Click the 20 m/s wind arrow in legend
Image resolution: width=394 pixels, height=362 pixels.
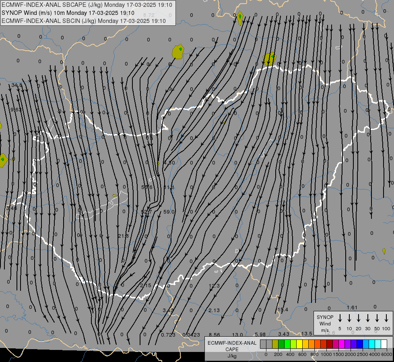coord(358,318)
